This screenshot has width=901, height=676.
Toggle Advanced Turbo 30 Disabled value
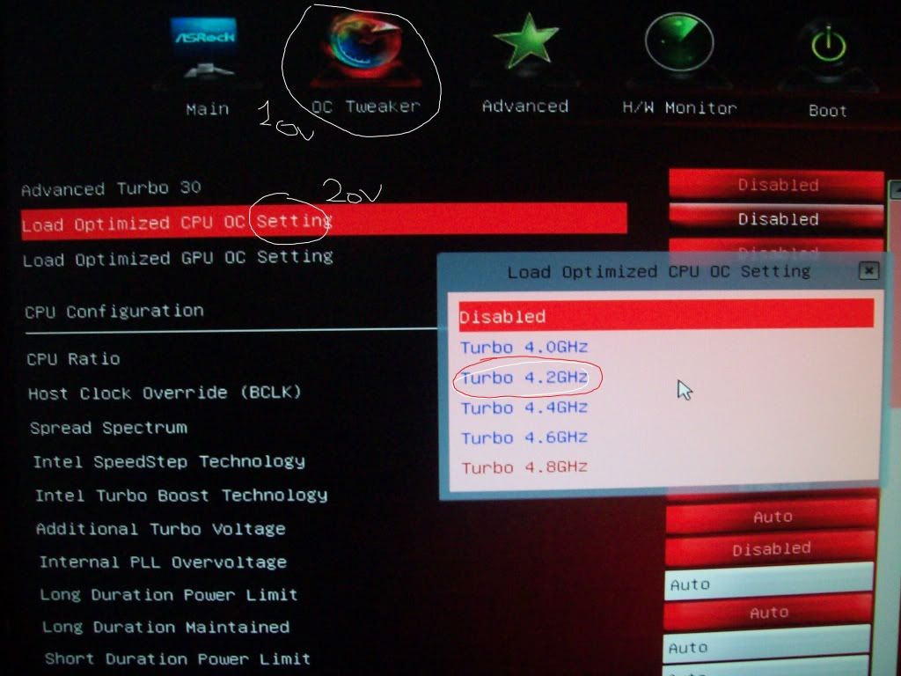776,185
